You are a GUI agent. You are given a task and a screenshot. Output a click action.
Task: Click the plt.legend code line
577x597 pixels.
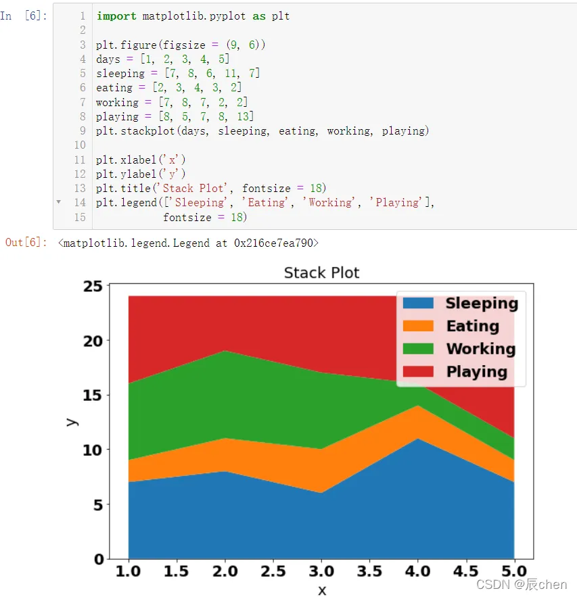(265, 202)
